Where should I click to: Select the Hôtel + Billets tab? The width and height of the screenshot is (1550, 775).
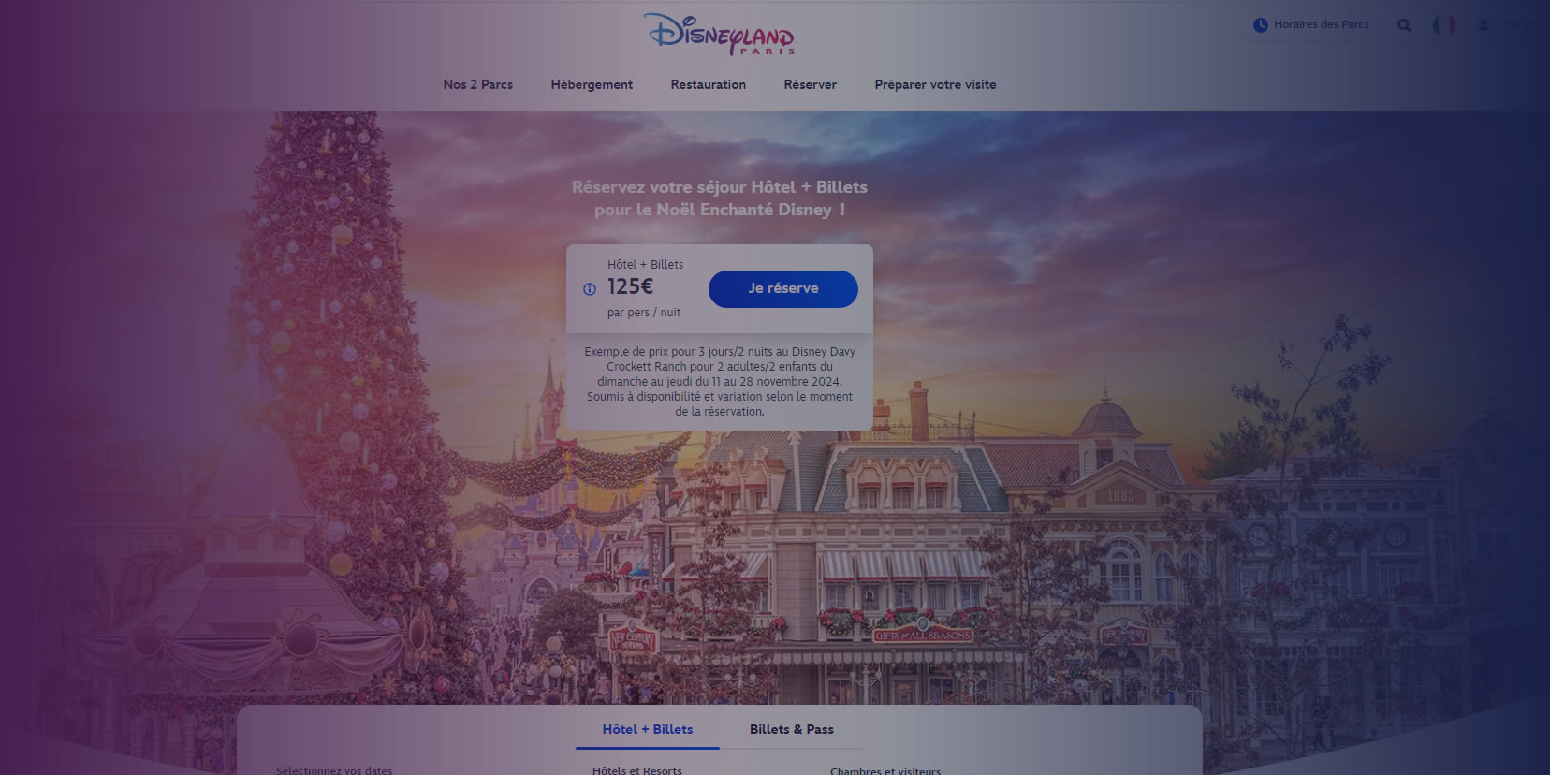point(648,729)
